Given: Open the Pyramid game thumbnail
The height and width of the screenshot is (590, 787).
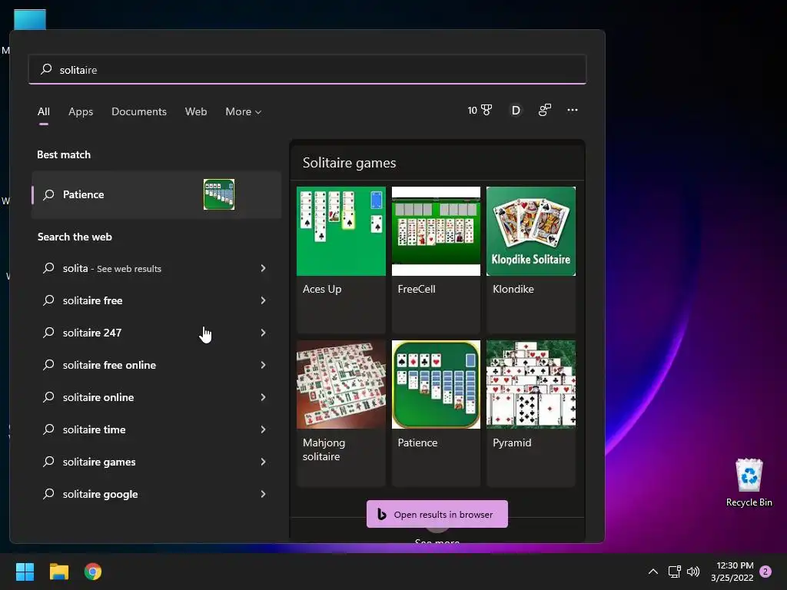Looking at the screenshot, I should [531, 385].
